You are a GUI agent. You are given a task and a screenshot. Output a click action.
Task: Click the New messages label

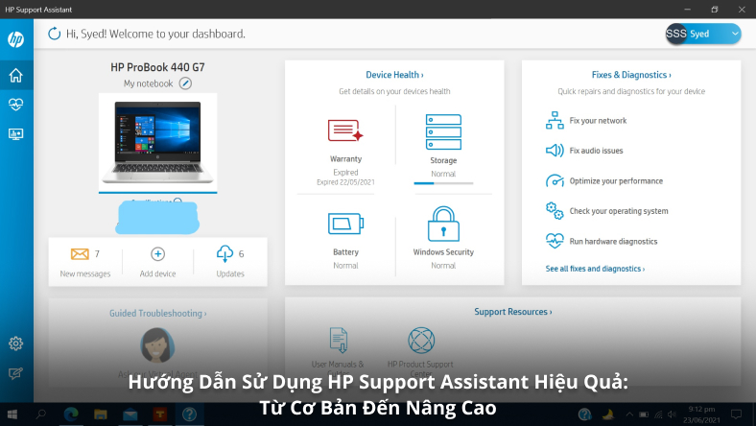85,273
